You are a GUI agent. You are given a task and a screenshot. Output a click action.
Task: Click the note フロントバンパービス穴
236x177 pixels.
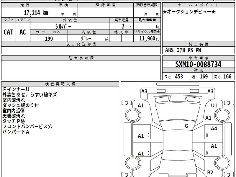point(27,127)
